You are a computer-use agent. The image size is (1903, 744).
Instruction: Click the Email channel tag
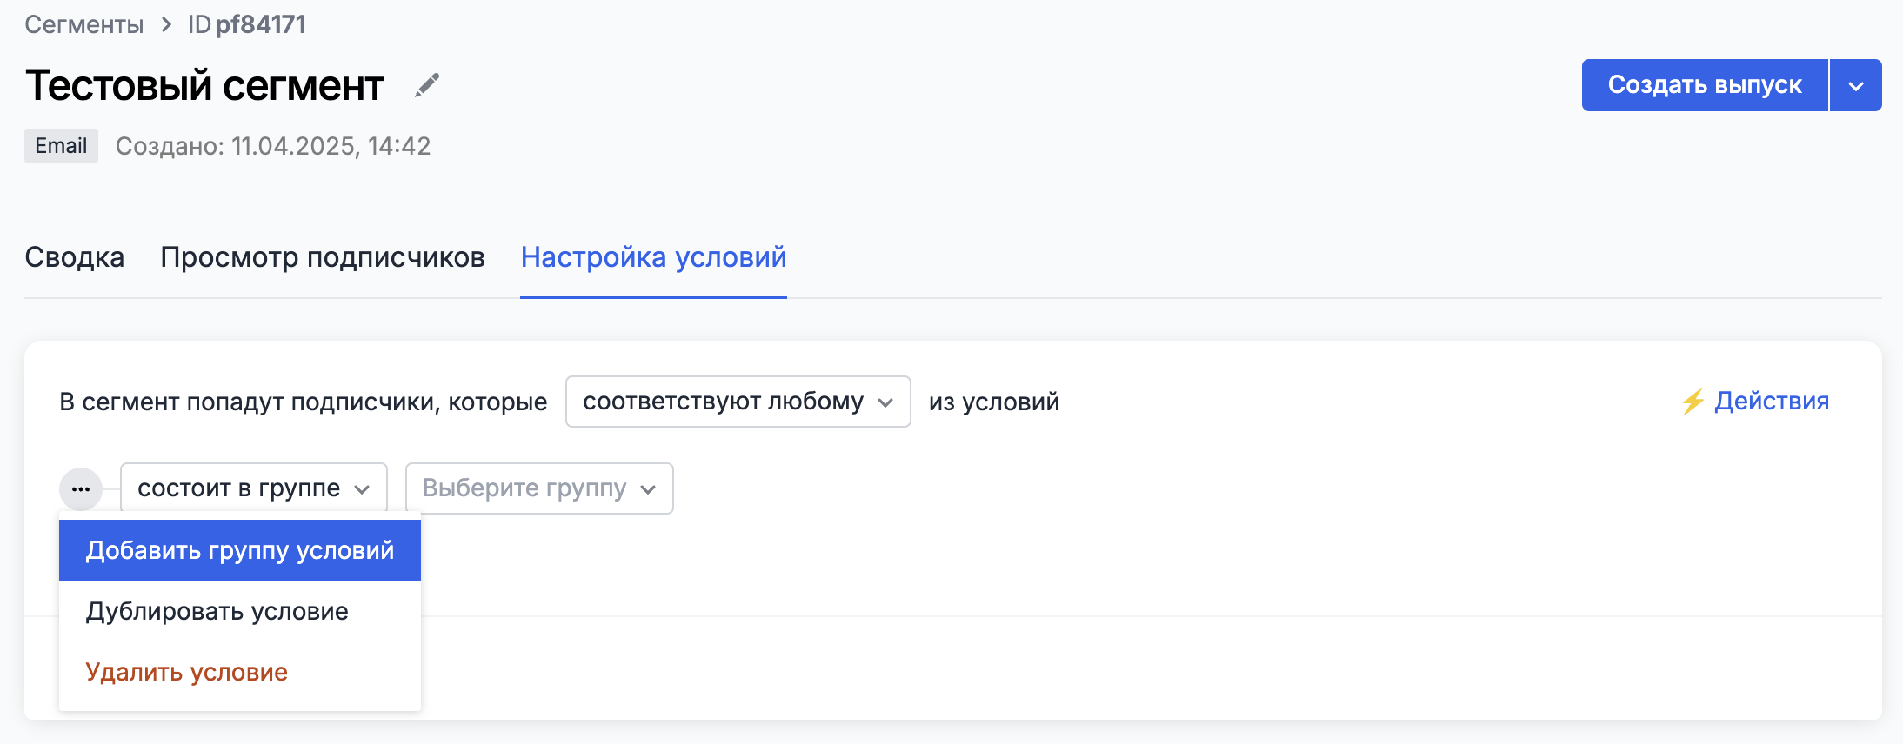coord(61,146)
